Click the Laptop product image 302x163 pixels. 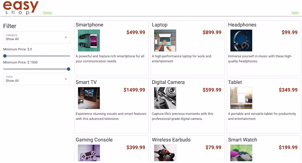click(165, 41)
